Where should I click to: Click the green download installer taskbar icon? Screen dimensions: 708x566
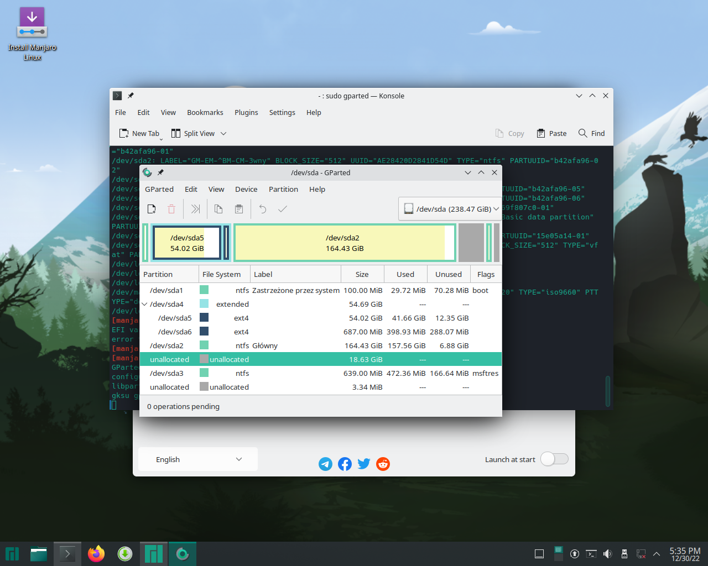(125, 554)
